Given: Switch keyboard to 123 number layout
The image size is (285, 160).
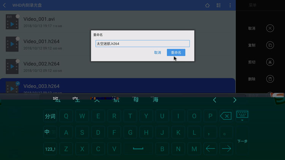Looking at the screenshot, I should pyautogui.click(x=50, y=149).
